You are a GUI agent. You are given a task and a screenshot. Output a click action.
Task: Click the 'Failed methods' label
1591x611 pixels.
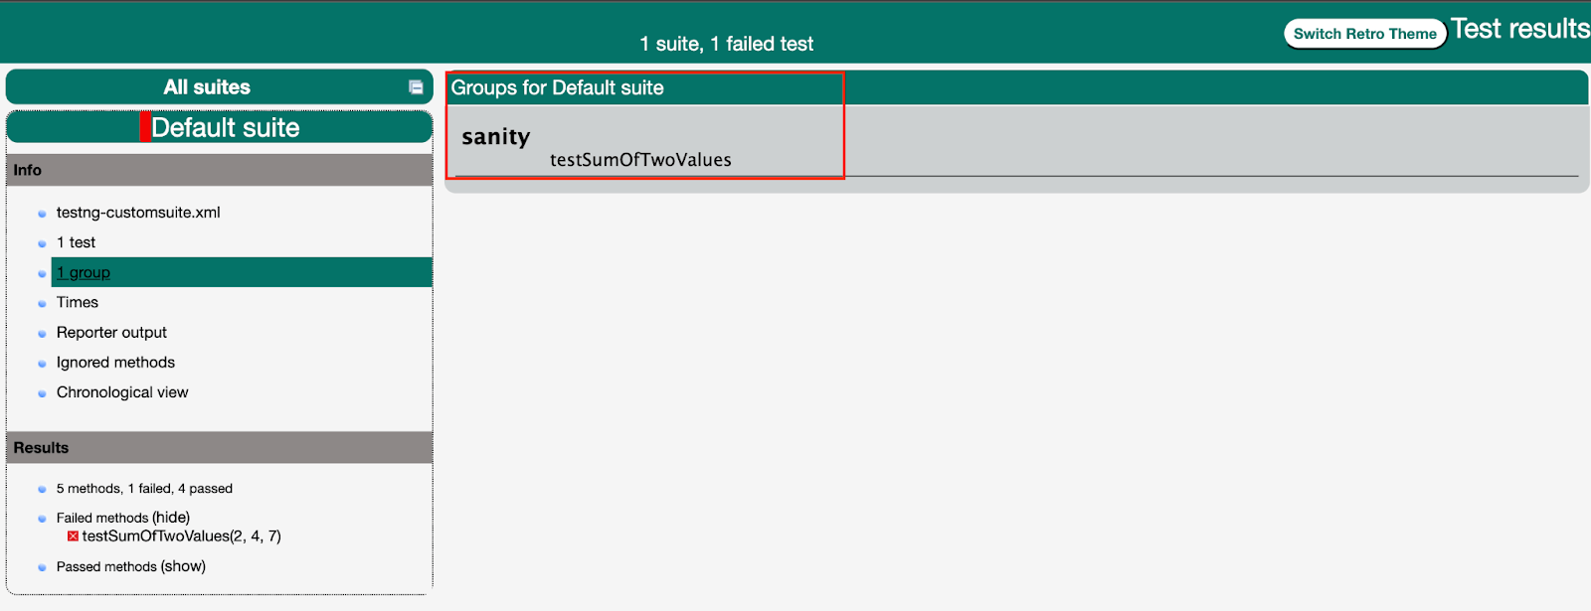tap(102, 518)
